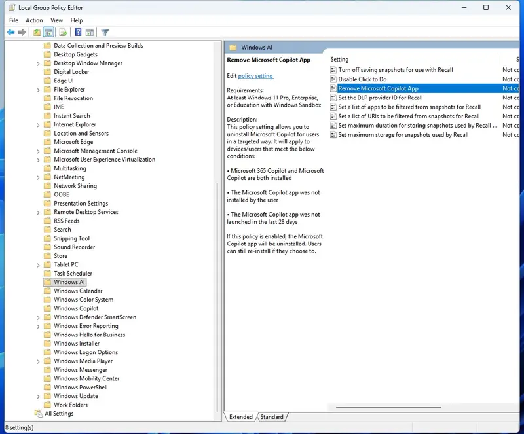
Task: Select the Windows Calendar tree folder
Action: point(78,291)
